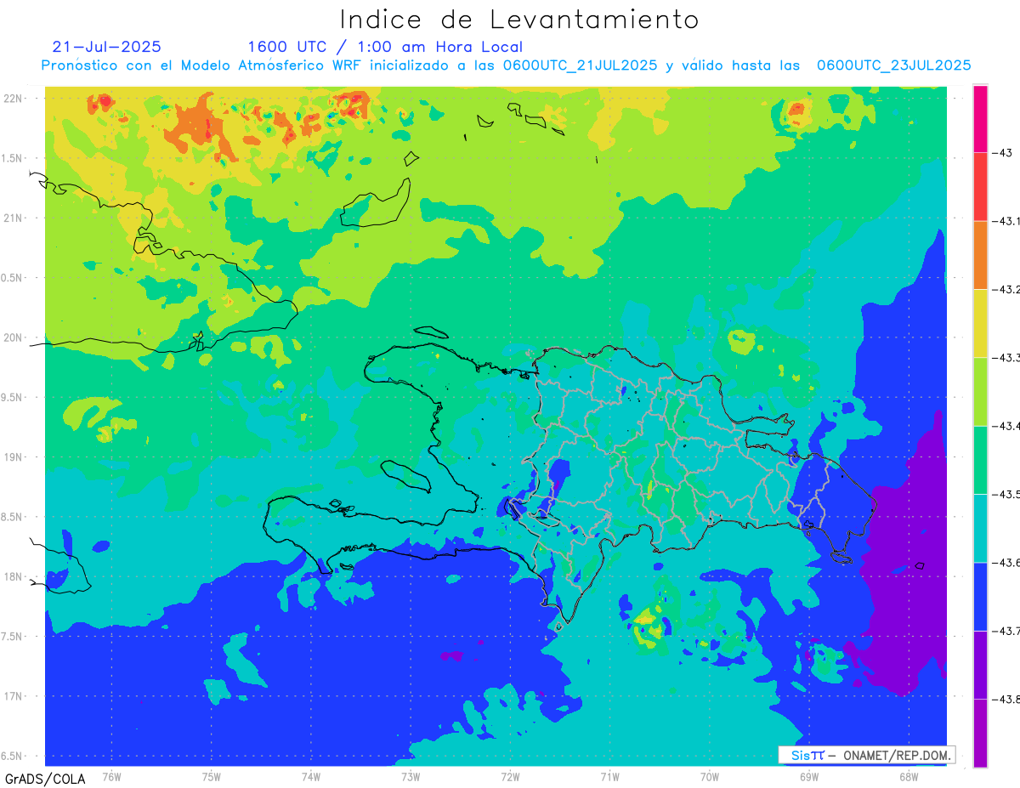Click the latitude label "20N"
The width and height of the screenshot is (1020, 788).
(x=14, y=337)
